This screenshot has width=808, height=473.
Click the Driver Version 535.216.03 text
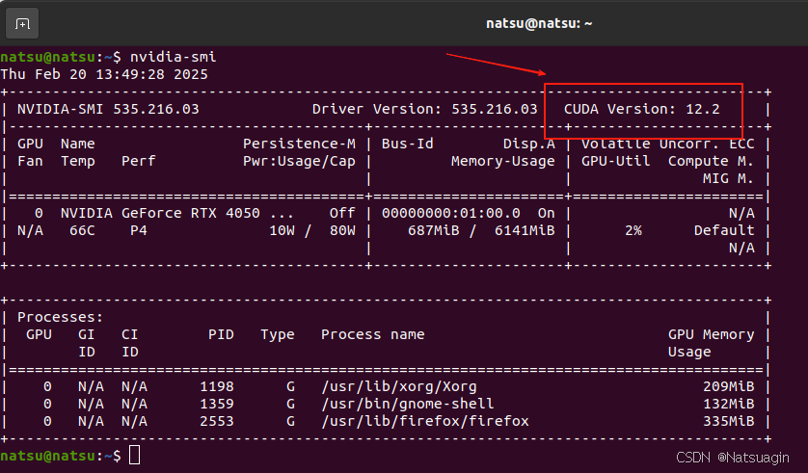point(424,109)
